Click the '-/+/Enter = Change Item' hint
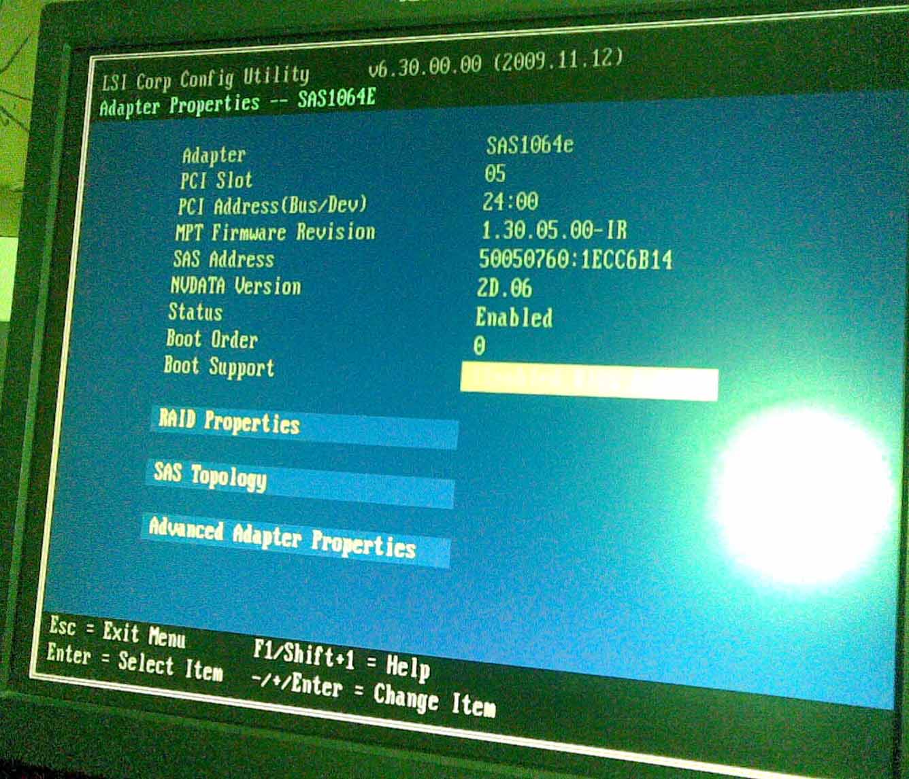The image size is (909, 779). (x=373, y=693)
